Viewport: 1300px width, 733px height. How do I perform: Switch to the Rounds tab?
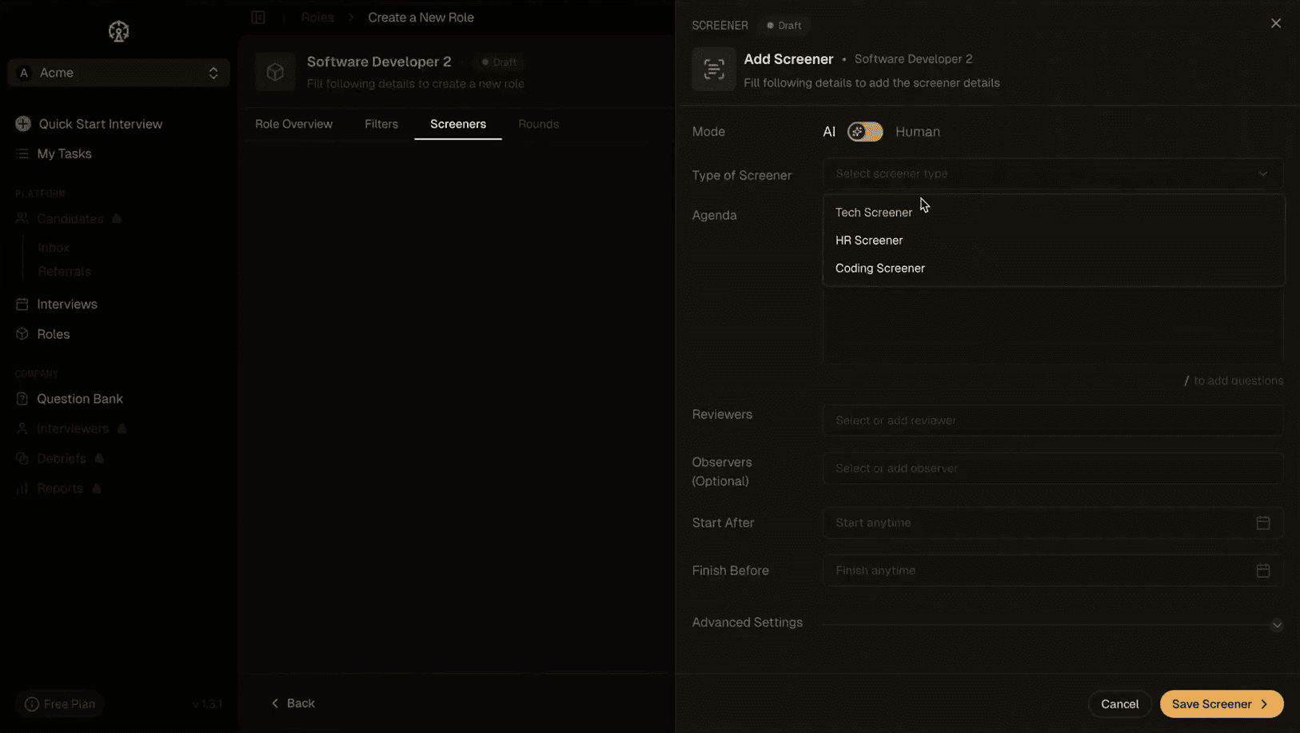tap(538, 124)
